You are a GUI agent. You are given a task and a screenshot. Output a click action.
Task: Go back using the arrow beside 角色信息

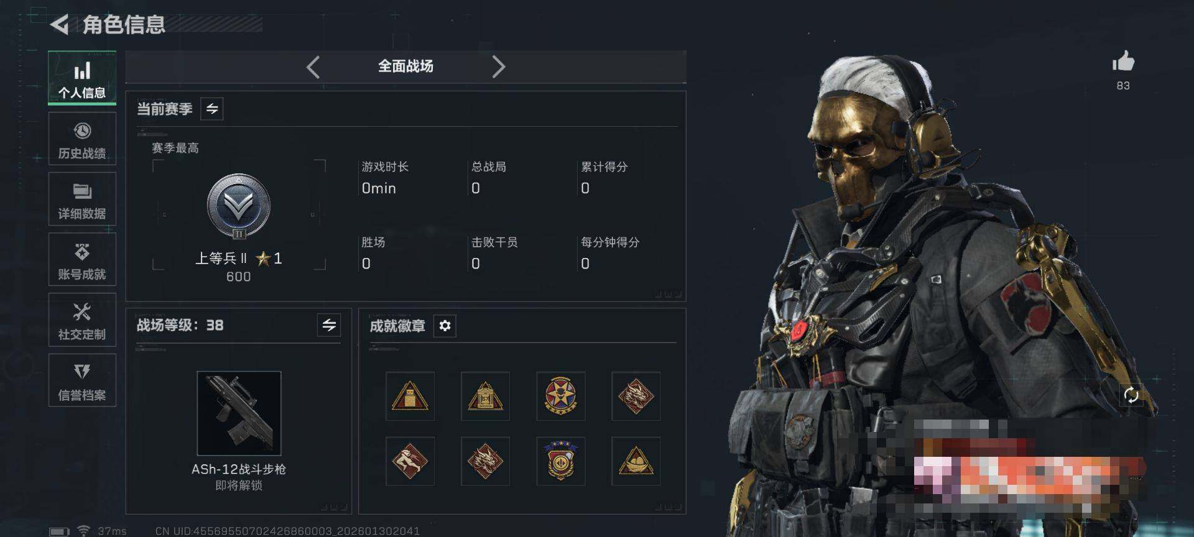click(x=59, y=25)
